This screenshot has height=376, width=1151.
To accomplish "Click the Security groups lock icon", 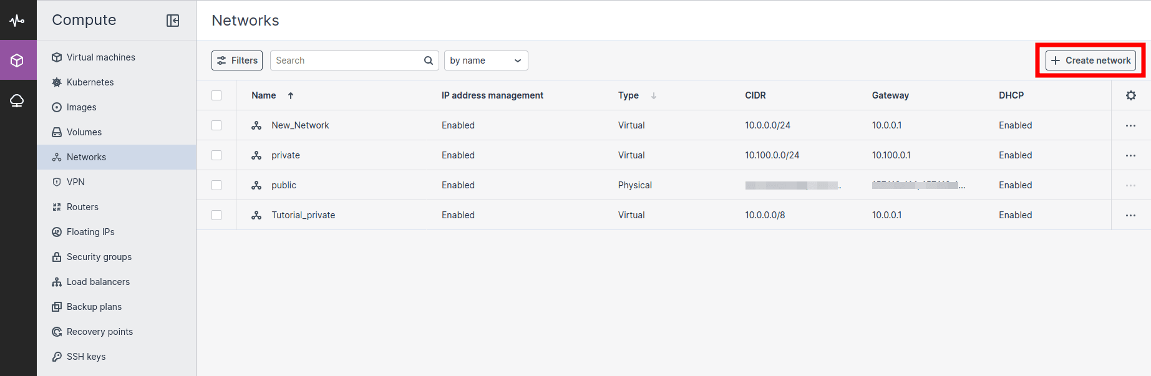I will click(x=57, y=257).
